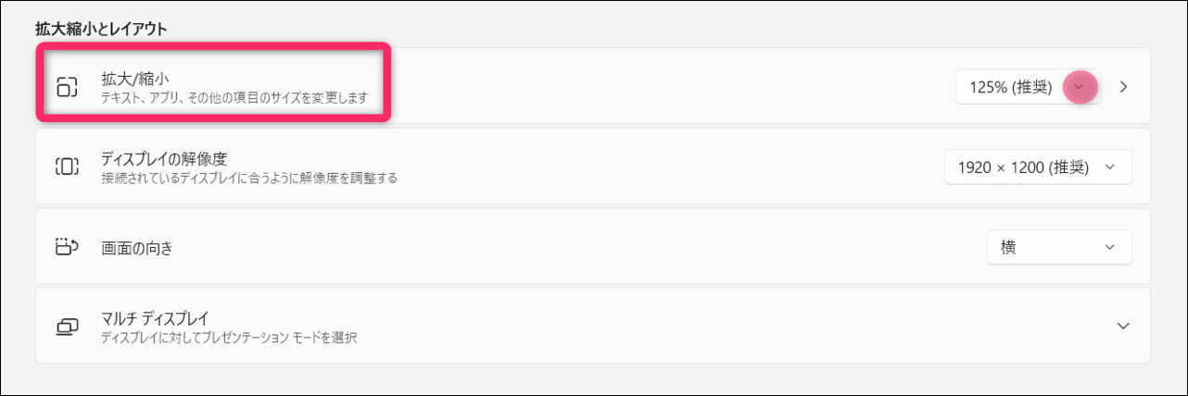Open the 125% (推奨) scale dropdown
Image resolution: width=1188 pixels, height=396 pixels.
1011,88
